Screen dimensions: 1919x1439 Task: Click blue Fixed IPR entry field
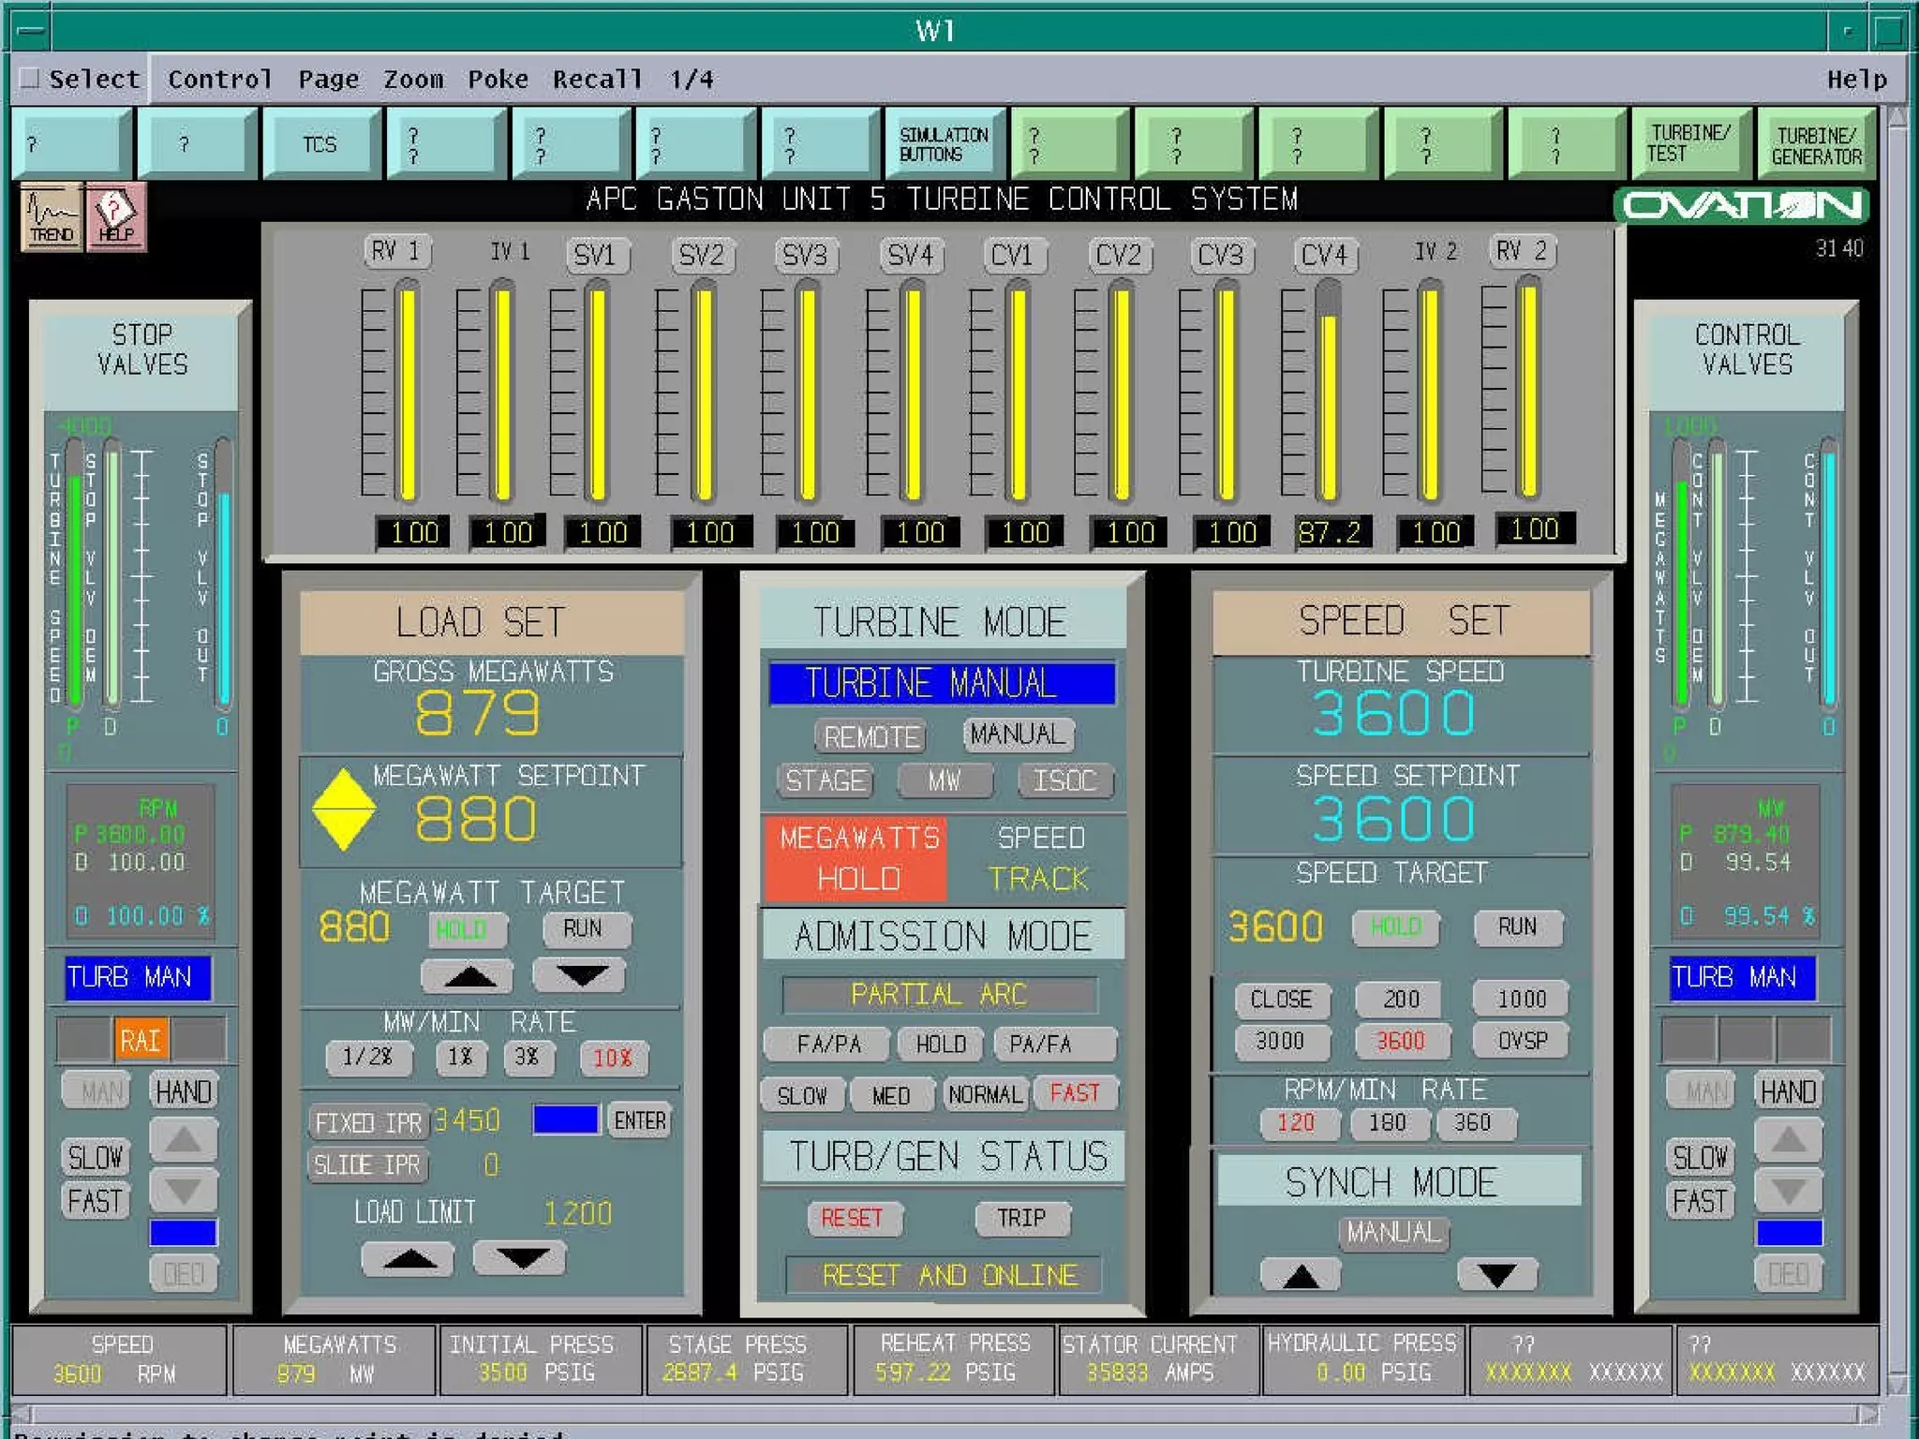tap(565, 1120)
